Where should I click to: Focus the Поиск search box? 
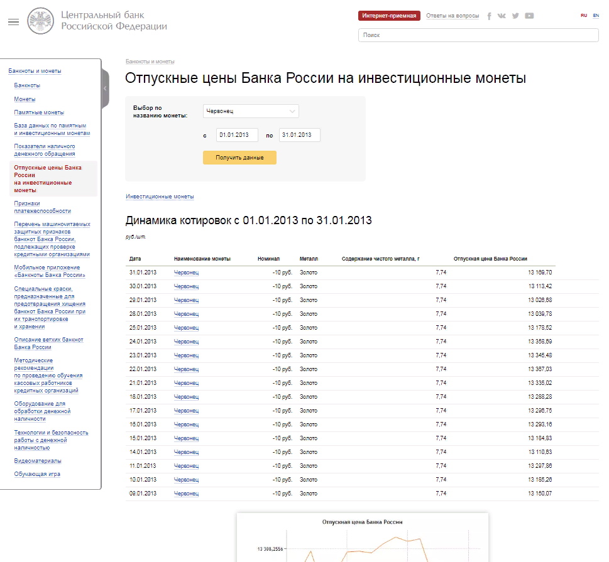pos(478,35)
